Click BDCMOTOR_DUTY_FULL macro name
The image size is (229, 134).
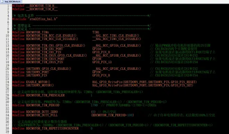point(42,115)
